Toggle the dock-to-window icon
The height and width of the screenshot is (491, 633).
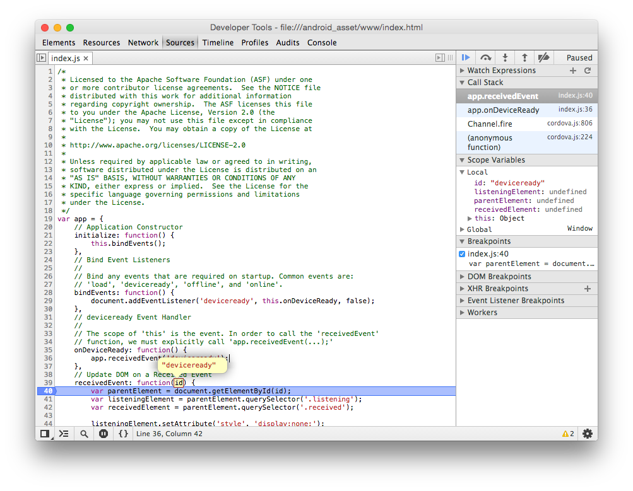pyautogui.click(x=45, y=434)
